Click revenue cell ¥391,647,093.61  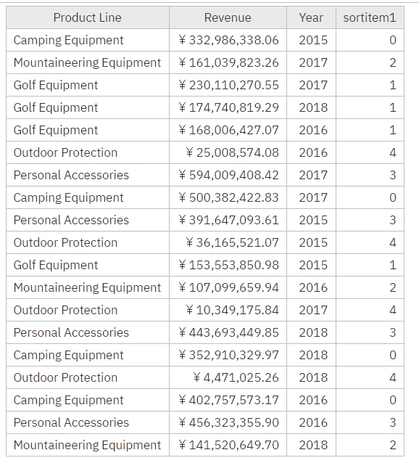228,220
